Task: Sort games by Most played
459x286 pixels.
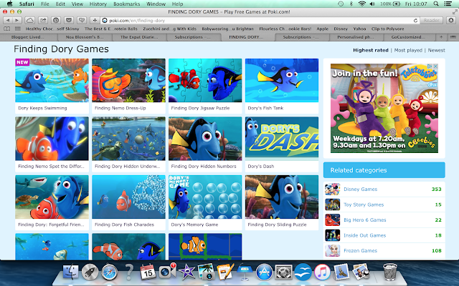Action: click(x=408, y=50)
